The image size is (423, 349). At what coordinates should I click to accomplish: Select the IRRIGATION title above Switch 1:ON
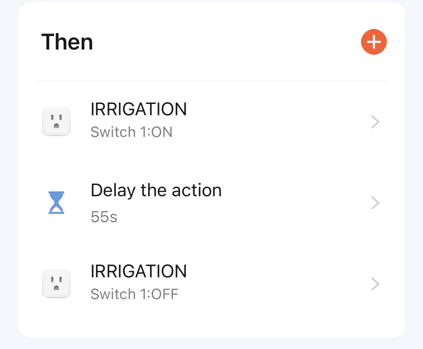[139, 110]
